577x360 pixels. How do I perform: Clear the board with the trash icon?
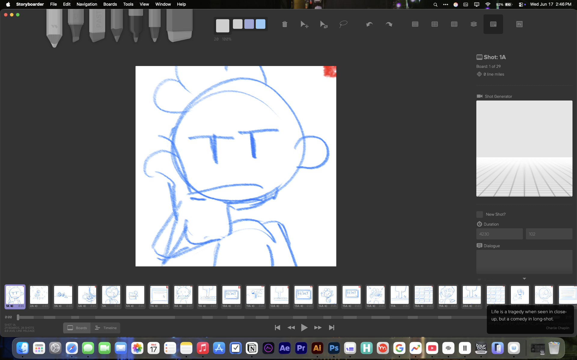285,24
